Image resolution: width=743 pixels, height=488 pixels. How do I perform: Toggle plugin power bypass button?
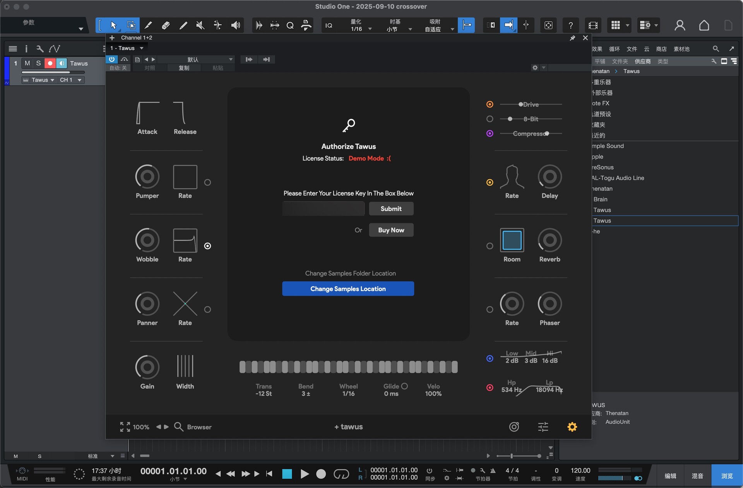[111, 59]
